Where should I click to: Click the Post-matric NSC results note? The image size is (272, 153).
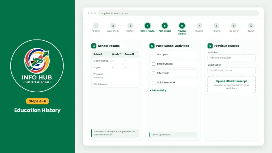coord(115,133)
